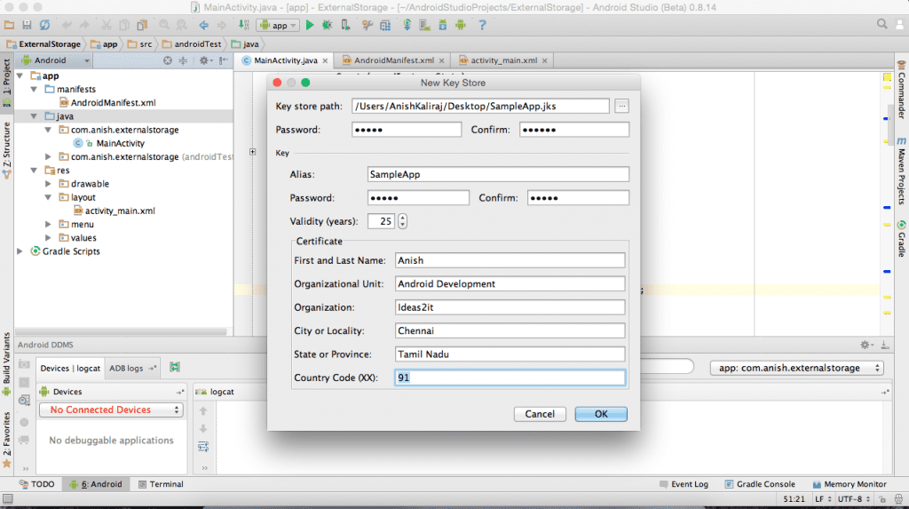909x509 pixels.
Task: Click the Paste clipboard toolbar icon
Action: [x=142, y=25]
